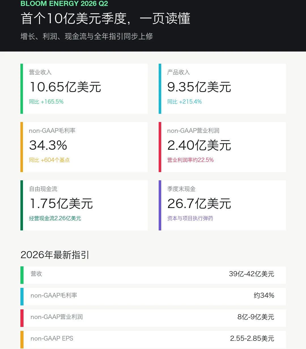
Task: Click the 2.55-2.85美元 EPS guidance value
Action: [x=252, y=338]
